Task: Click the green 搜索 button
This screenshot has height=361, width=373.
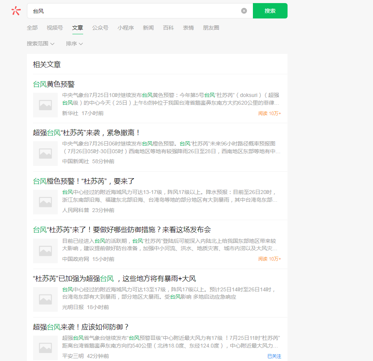Action: (270, 11)
